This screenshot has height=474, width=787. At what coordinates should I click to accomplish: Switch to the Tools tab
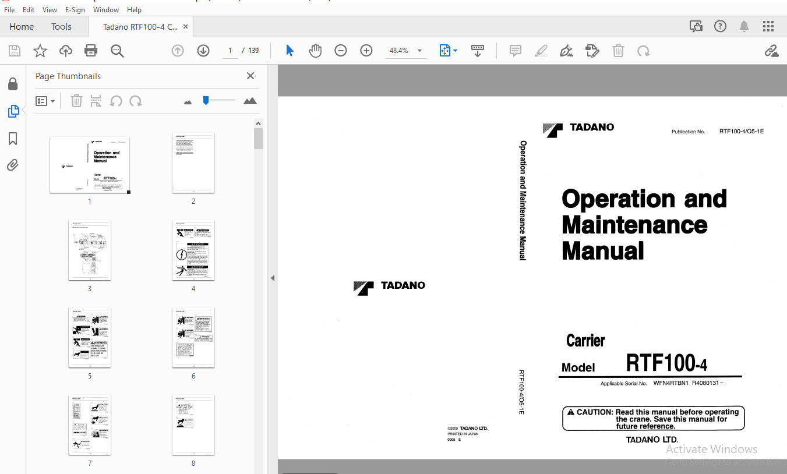61,26
